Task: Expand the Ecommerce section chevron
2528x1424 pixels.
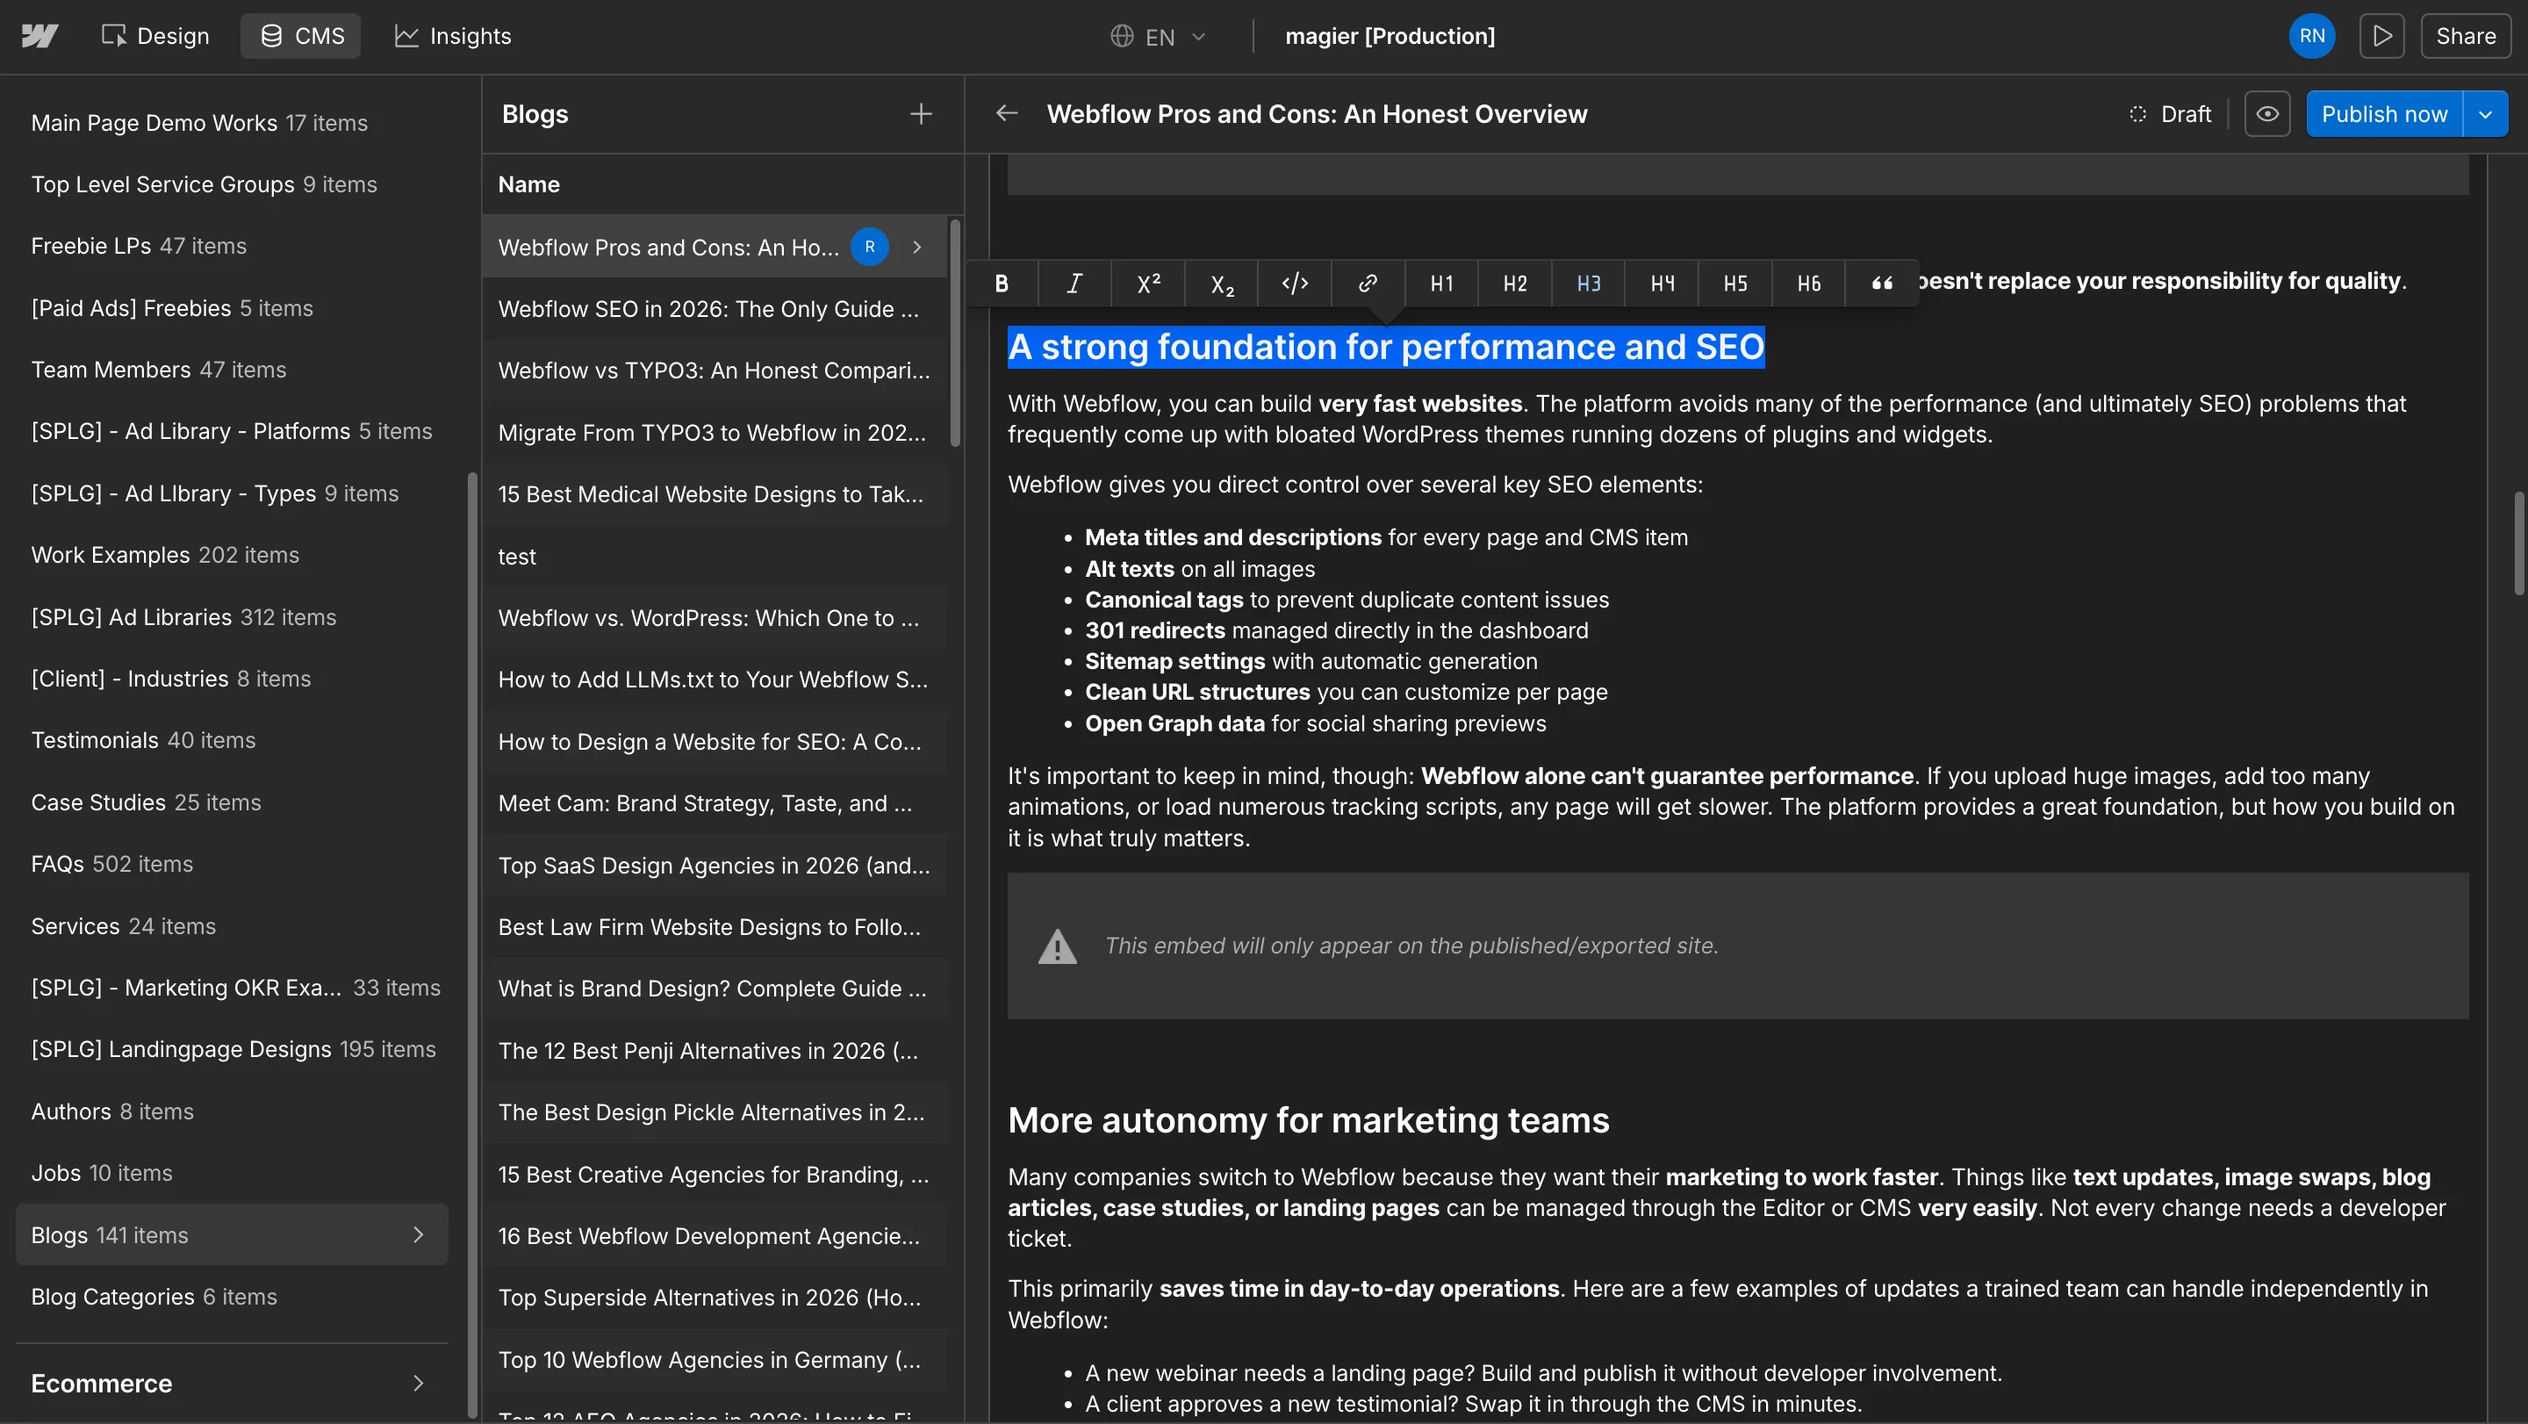Action: (x=418, y=1383)
